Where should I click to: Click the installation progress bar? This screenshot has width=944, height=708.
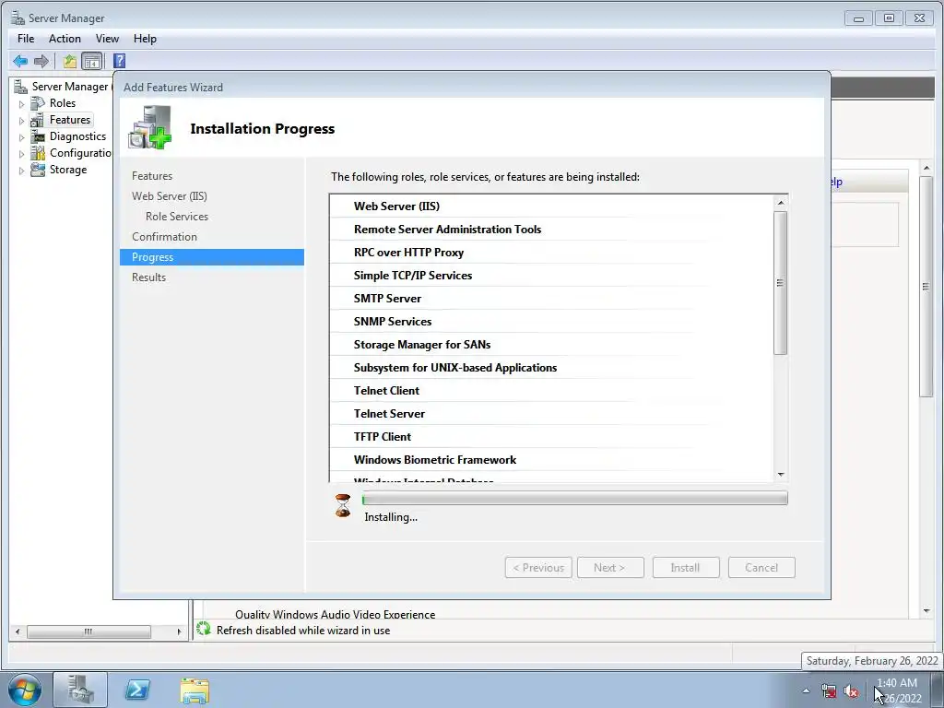pyautogui.click(x=575, y=499)
